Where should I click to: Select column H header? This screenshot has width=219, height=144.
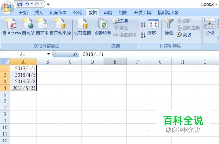[x=183, y=62]
